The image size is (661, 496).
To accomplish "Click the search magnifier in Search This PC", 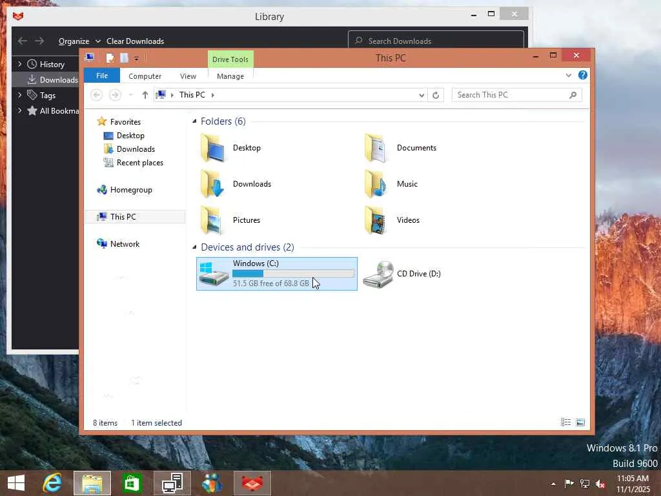I will click(573, 95).
